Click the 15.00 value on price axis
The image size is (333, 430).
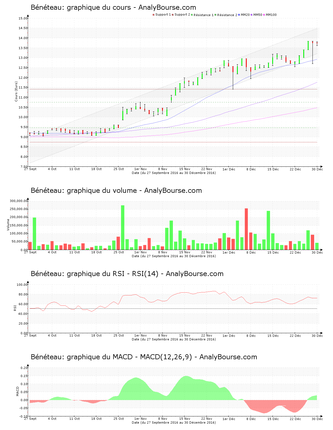23,18
